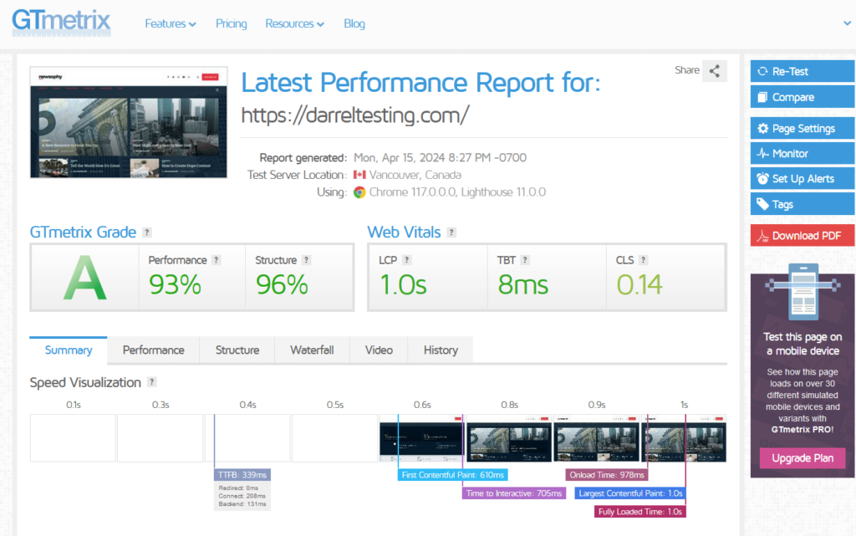Image resolution: width=856 pixels, height=536 pixels.
Task: Click the Fully Loaded Time: 1.0s label
Action: [639, 512]
